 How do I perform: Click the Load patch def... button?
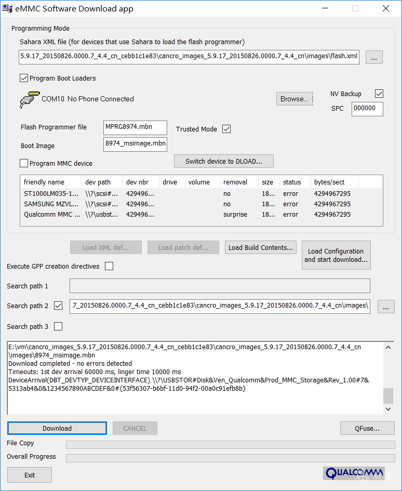coord(183,247)
